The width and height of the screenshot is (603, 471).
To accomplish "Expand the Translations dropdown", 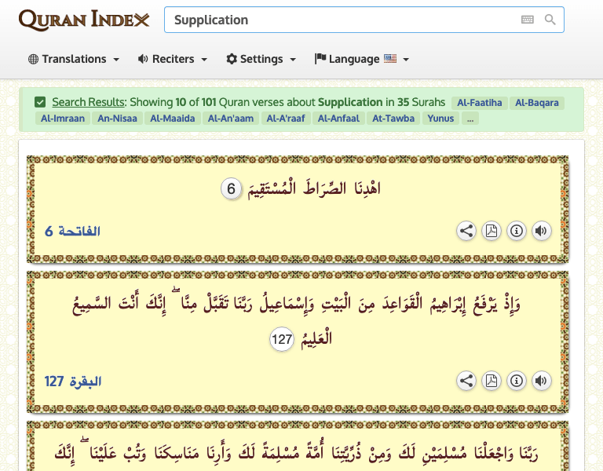I will 74,59.
